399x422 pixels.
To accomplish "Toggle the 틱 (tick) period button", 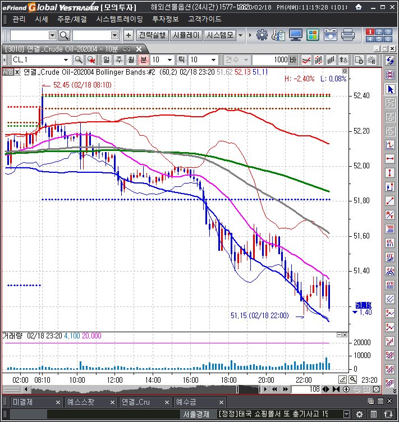I will (x=181, y=59).
